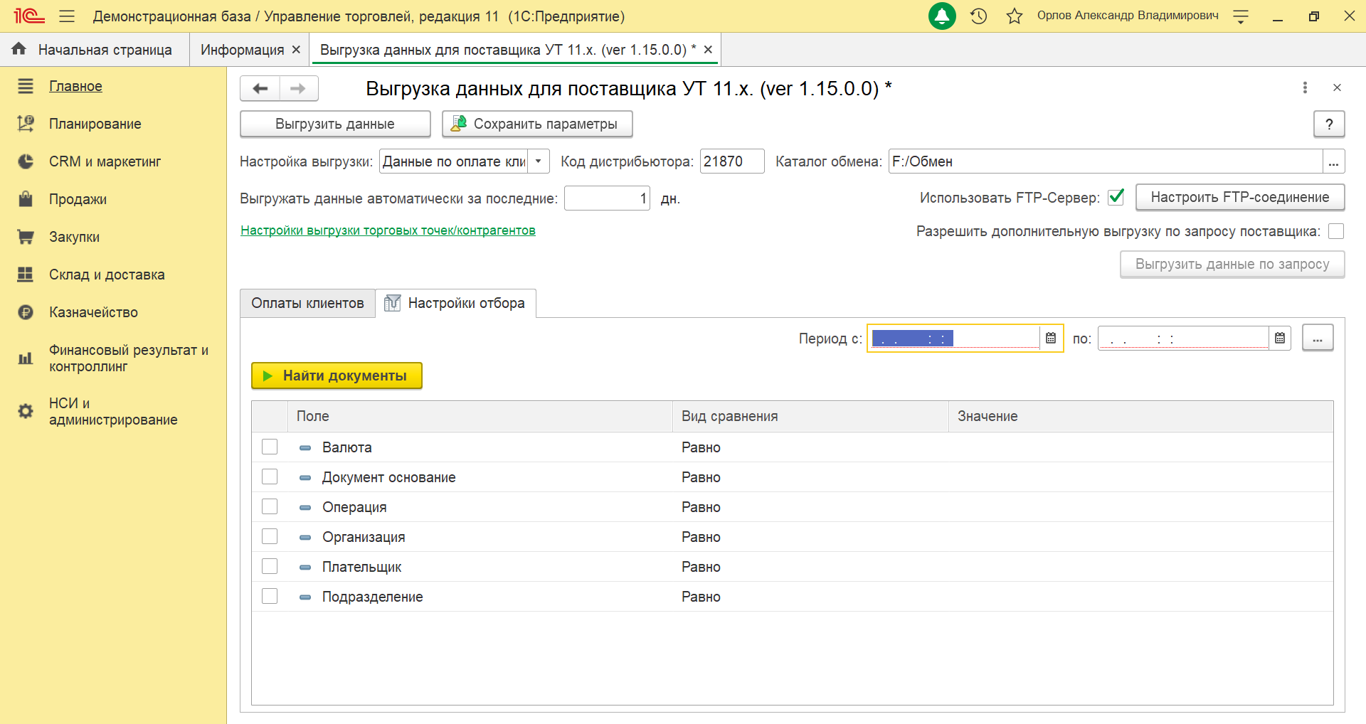The height and width of the screenshot is (724, 1366).
Task: Check the Валюта filter row checkbox
Action: click(270, 447)
